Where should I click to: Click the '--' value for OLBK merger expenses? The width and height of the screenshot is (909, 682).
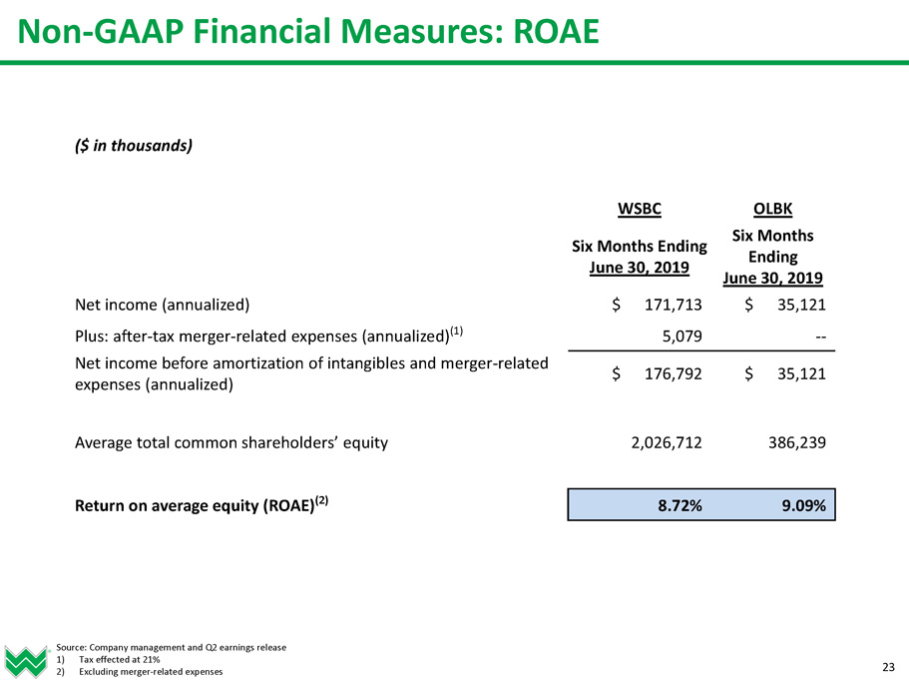click(821, 337)
